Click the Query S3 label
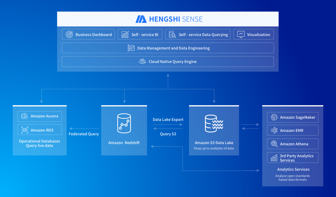 pos(168,134)
